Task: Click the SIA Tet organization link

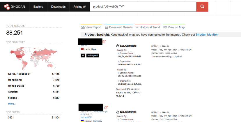Action: 84,46
